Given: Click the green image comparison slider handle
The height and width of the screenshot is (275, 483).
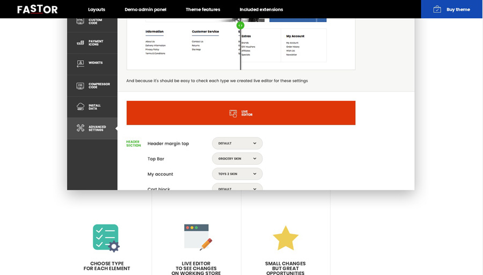Looking at the screenshot, I should point(240,25).
